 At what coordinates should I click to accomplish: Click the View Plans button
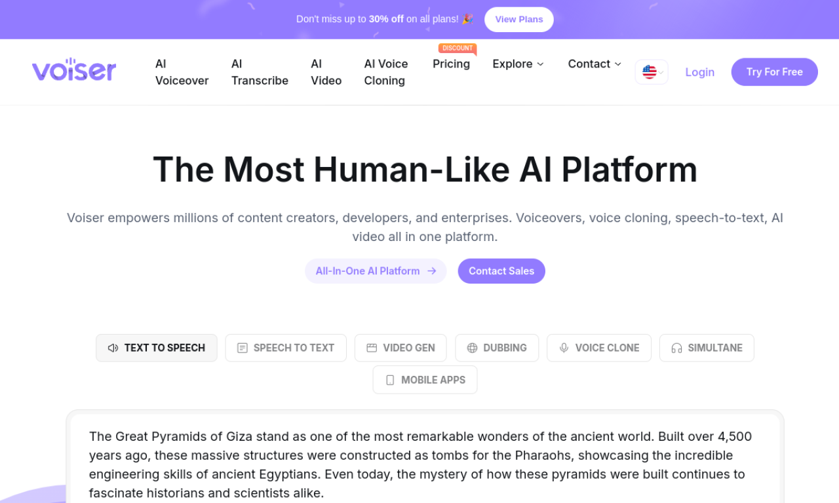(x=519, y=20)
